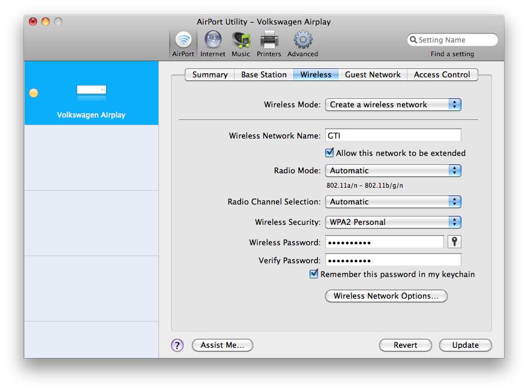Open the Advanced gear icon
528x391 pixels.
tap(303, 44)
